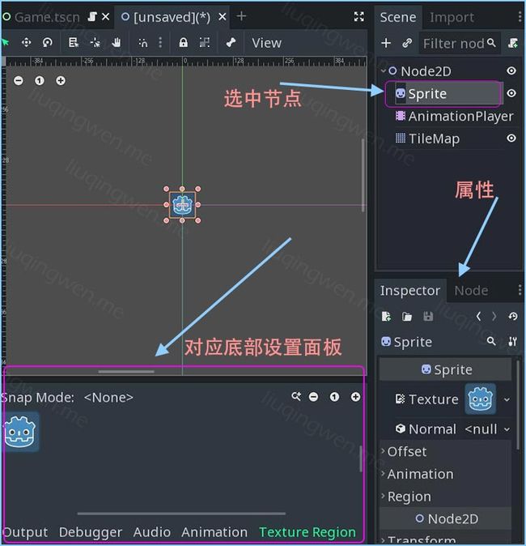526x546 pixels.
Task: Switch to the Game.tscn scene tab
Action: (47, 17)
